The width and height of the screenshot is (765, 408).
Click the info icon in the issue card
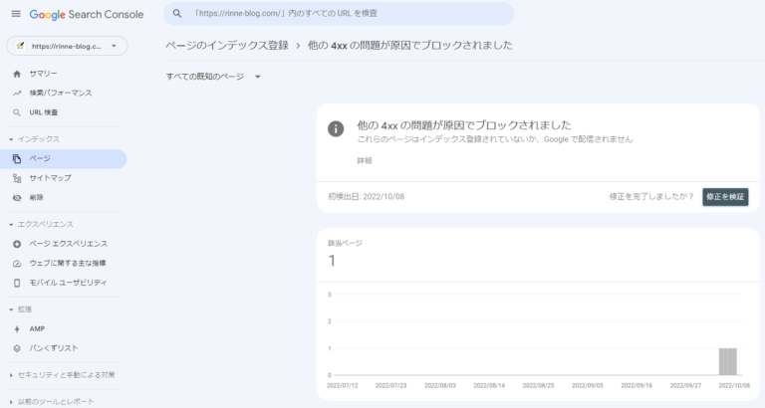(337, 128)
